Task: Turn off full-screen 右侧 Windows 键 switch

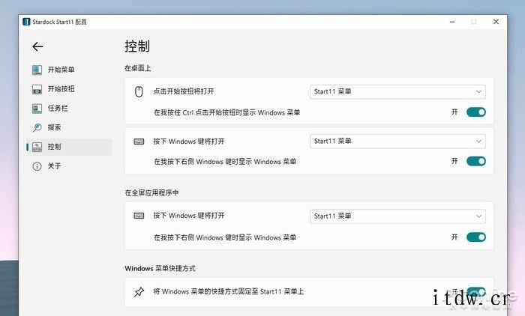Action: [x=476, y=237]
